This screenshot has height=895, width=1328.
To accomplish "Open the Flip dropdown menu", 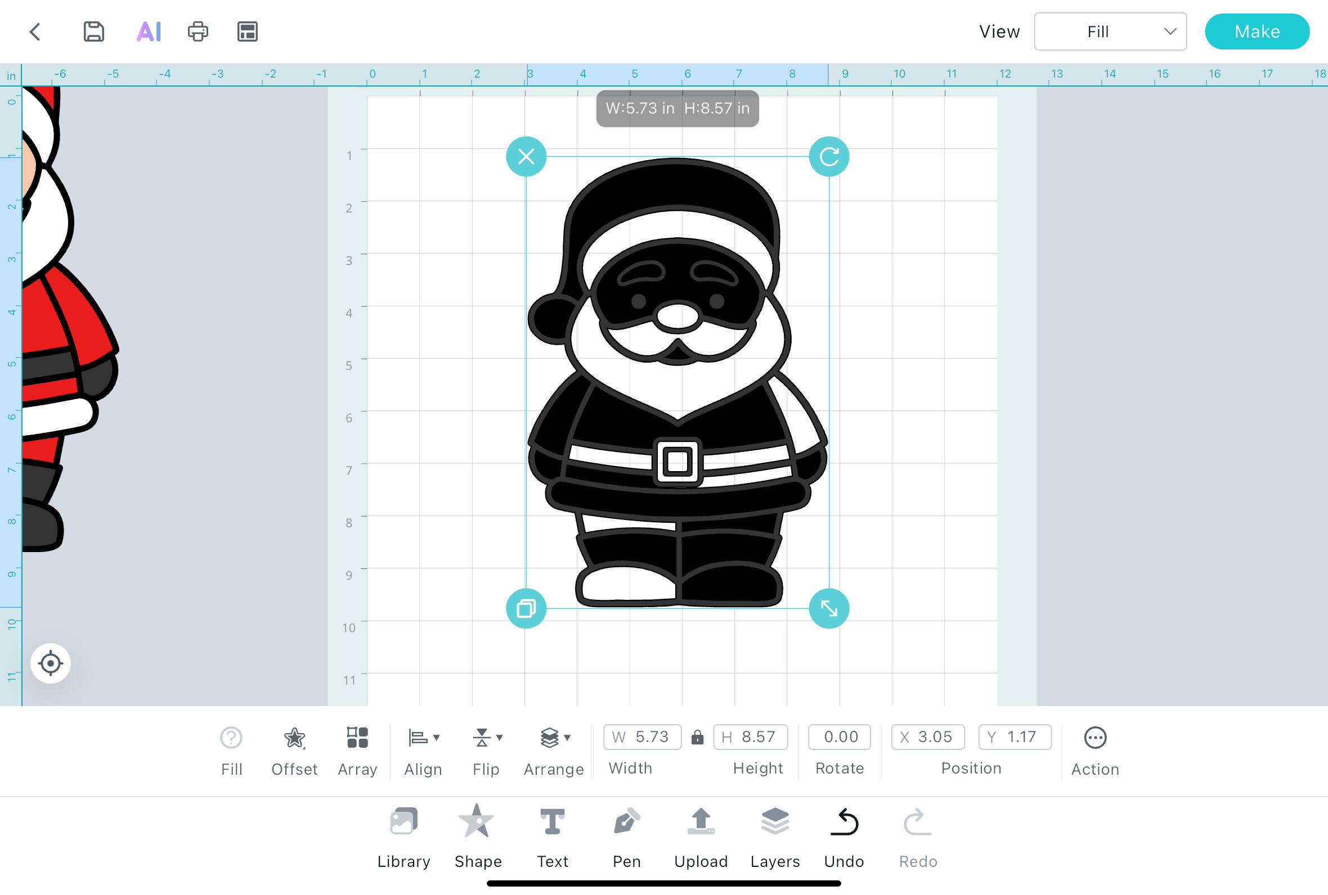I will tap(487, 750).
